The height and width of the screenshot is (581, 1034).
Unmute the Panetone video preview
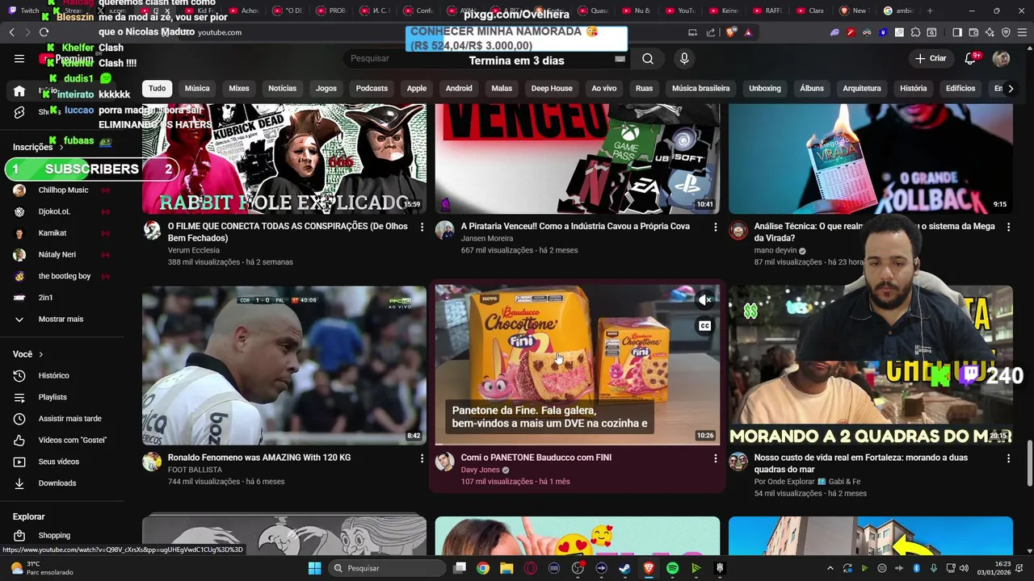[704, 300]
